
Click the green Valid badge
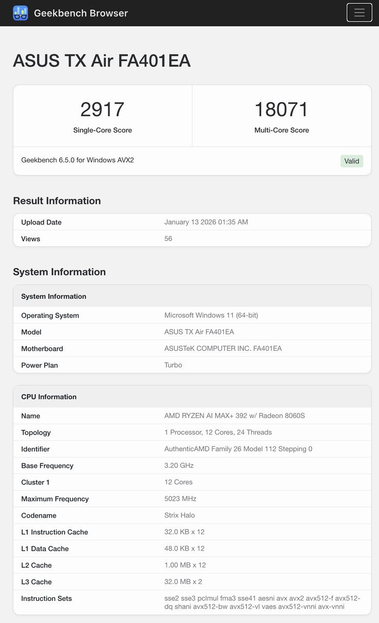[x=351, y=161]
